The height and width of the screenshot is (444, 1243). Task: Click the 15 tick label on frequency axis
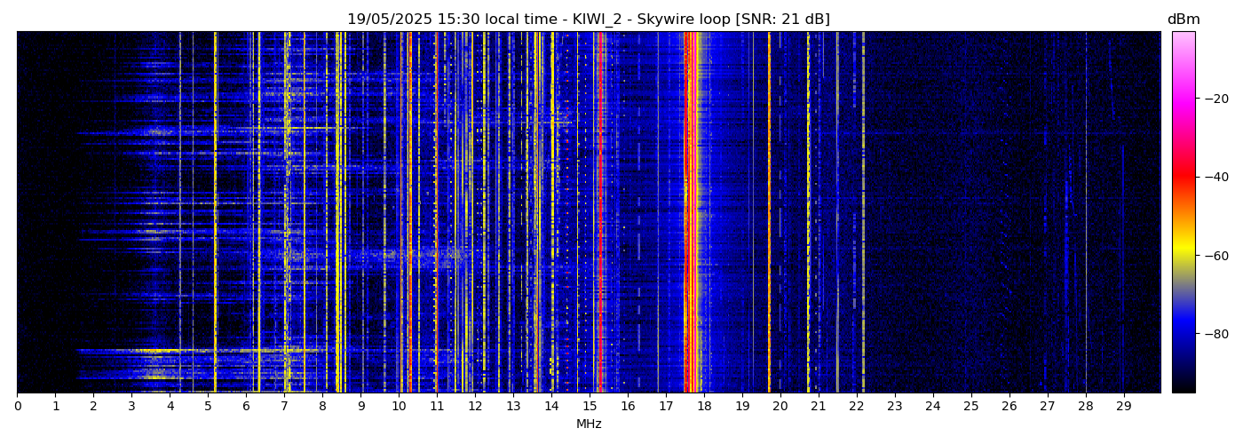pos(589,407)
